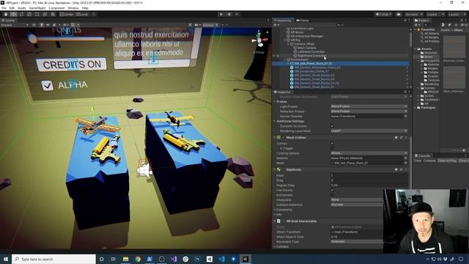
Task: Click the Angular Drag input field
Action: [x=369, y=186]
